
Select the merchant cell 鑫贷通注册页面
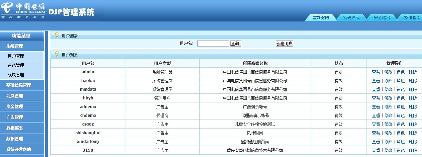coord(255,142)
